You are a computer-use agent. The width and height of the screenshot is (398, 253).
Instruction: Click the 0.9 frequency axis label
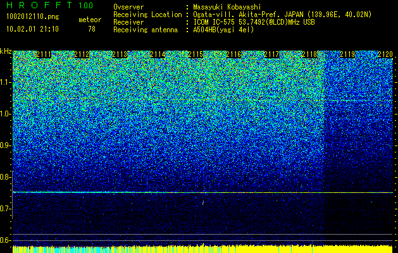click(x=5, y=145)
